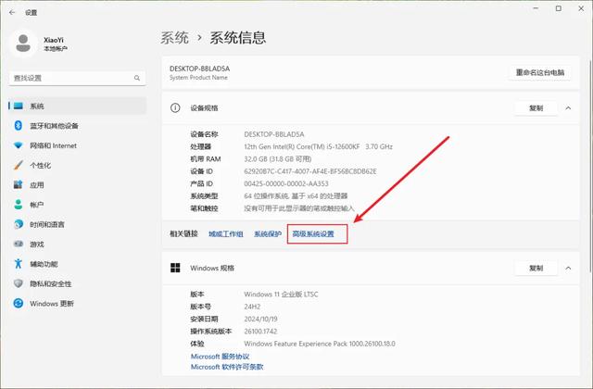
Task: Click the Bluetooth icon in sidebar
Action: 19,126
